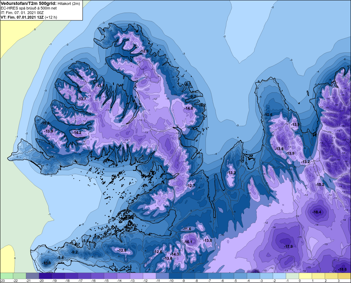Click the initial time 'IT: Fim. 07. 01. 2021 00Z'
Viewport: 351px width, 283px height.
pyautogui.click(x=22, y=13)
